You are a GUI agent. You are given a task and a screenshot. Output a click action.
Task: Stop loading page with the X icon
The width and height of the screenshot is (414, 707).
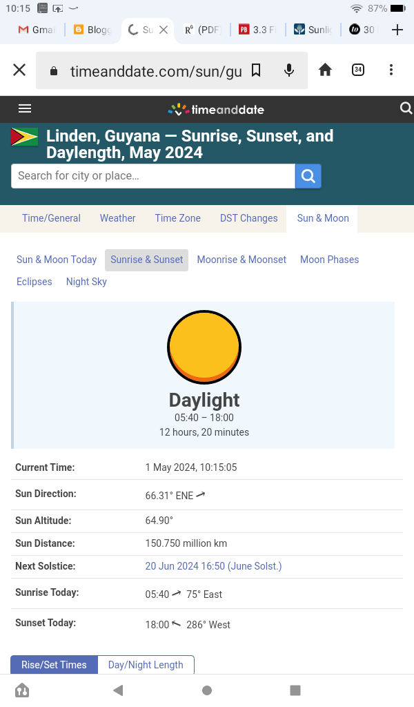pyautogui.click(x=19, y=70)
